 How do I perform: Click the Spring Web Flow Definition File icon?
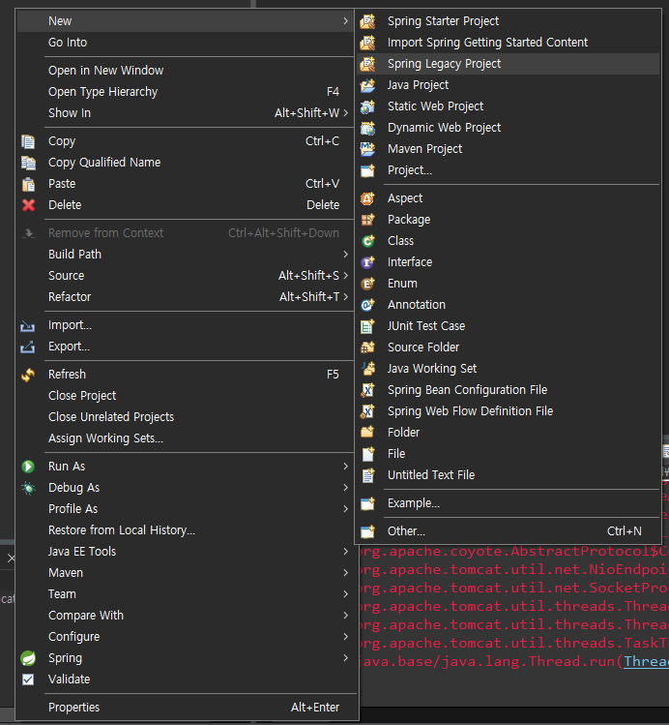367,411
